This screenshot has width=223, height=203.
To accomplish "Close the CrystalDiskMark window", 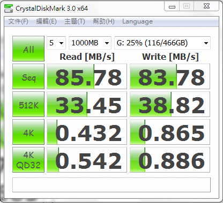I will click(206, 6).
